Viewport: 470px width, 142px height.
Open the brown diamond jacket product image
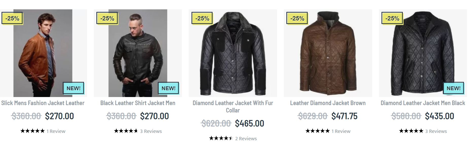[x=328, y=53]
